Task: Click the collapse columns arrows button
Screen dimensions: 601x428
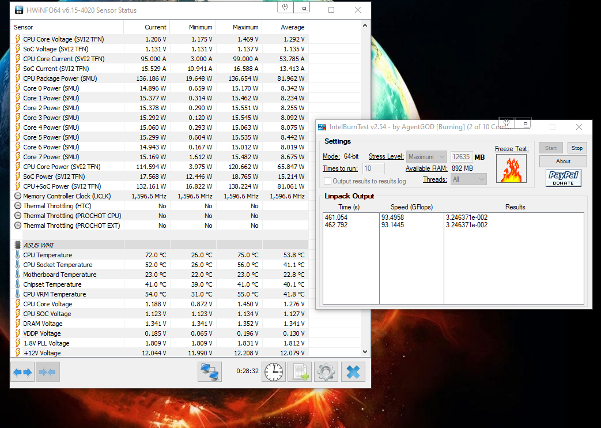Action: [x=47, y=373]
